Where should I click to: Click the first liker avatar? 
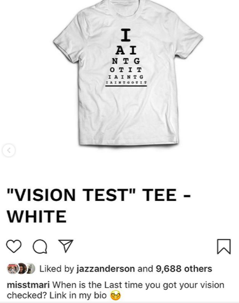coord(12,269)
